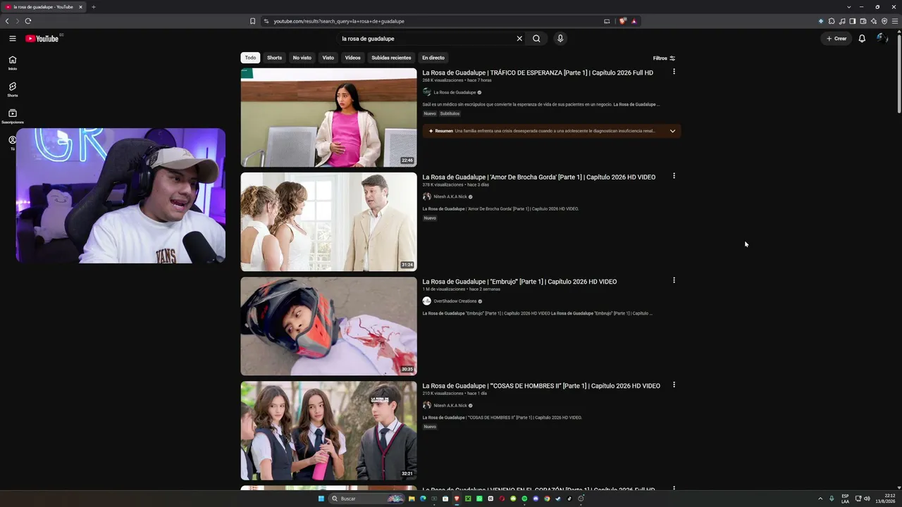
Task: Expand the Resumen AI summary
Action: click(672, 131)
